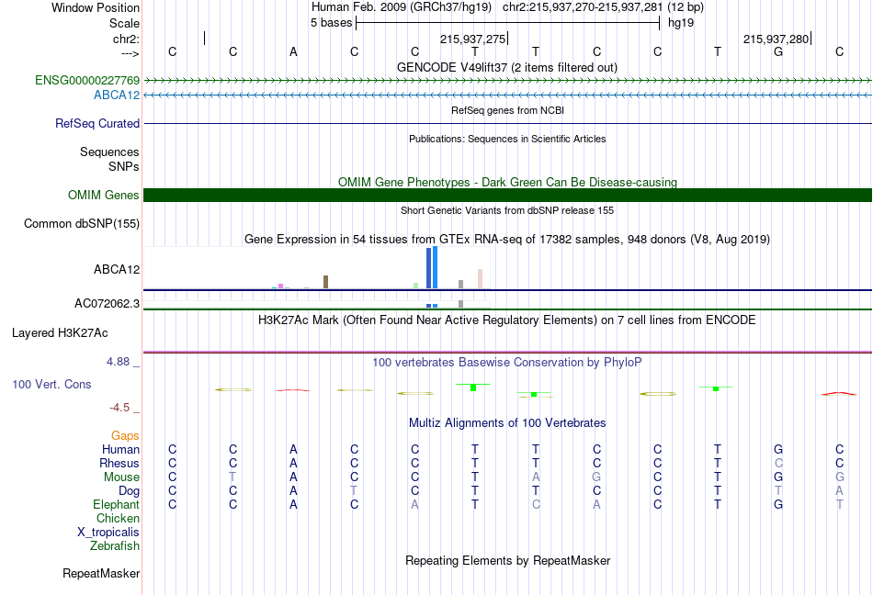This screenshot has height=595, width=873.
Task: Click the H3K27Ac Mark track title
Action: pyautogui.click(x=507, y=320)
